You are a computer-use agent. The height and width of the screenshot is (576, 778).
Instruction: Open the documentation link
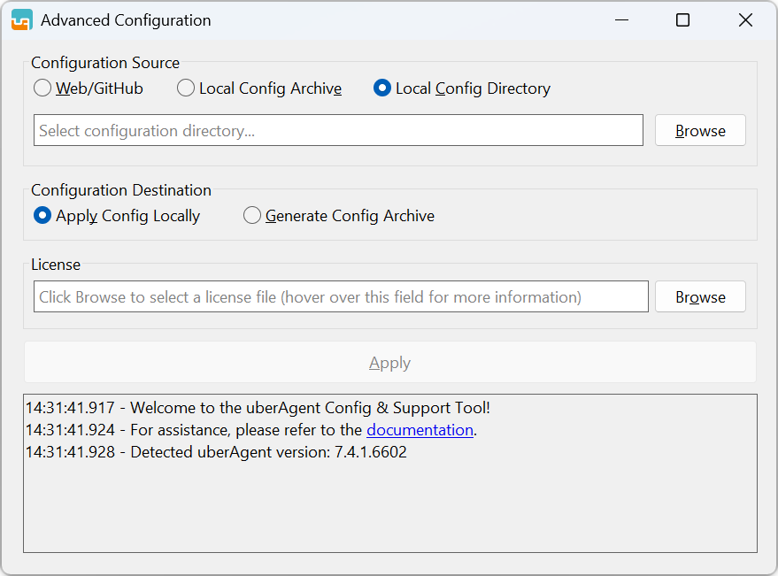click(420, 430)
